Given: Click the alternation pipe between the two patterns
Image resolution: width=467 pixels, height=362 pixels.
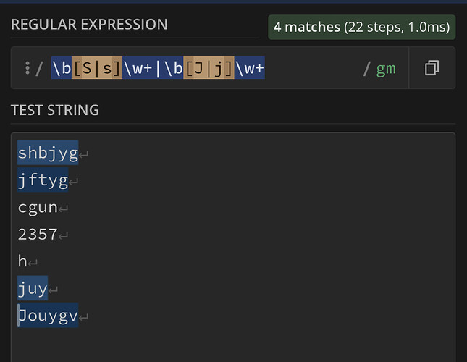Looking at the screenshot, I should click(158, 69).
